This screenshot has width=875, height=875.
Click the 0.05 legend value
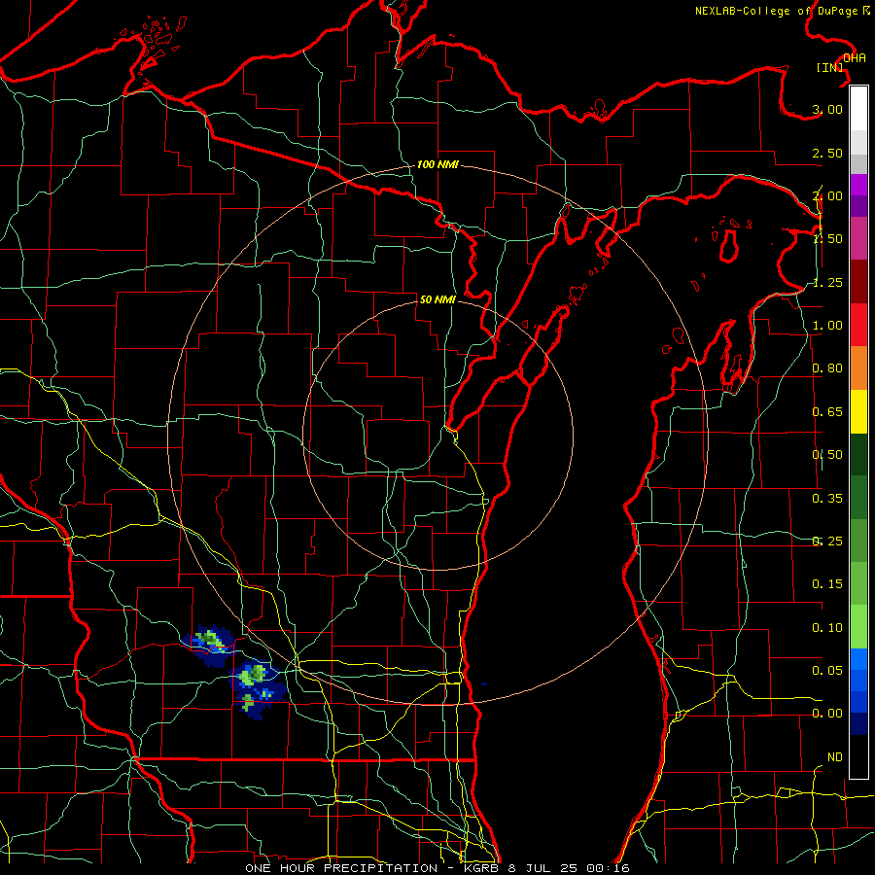[x=827, y=670]
